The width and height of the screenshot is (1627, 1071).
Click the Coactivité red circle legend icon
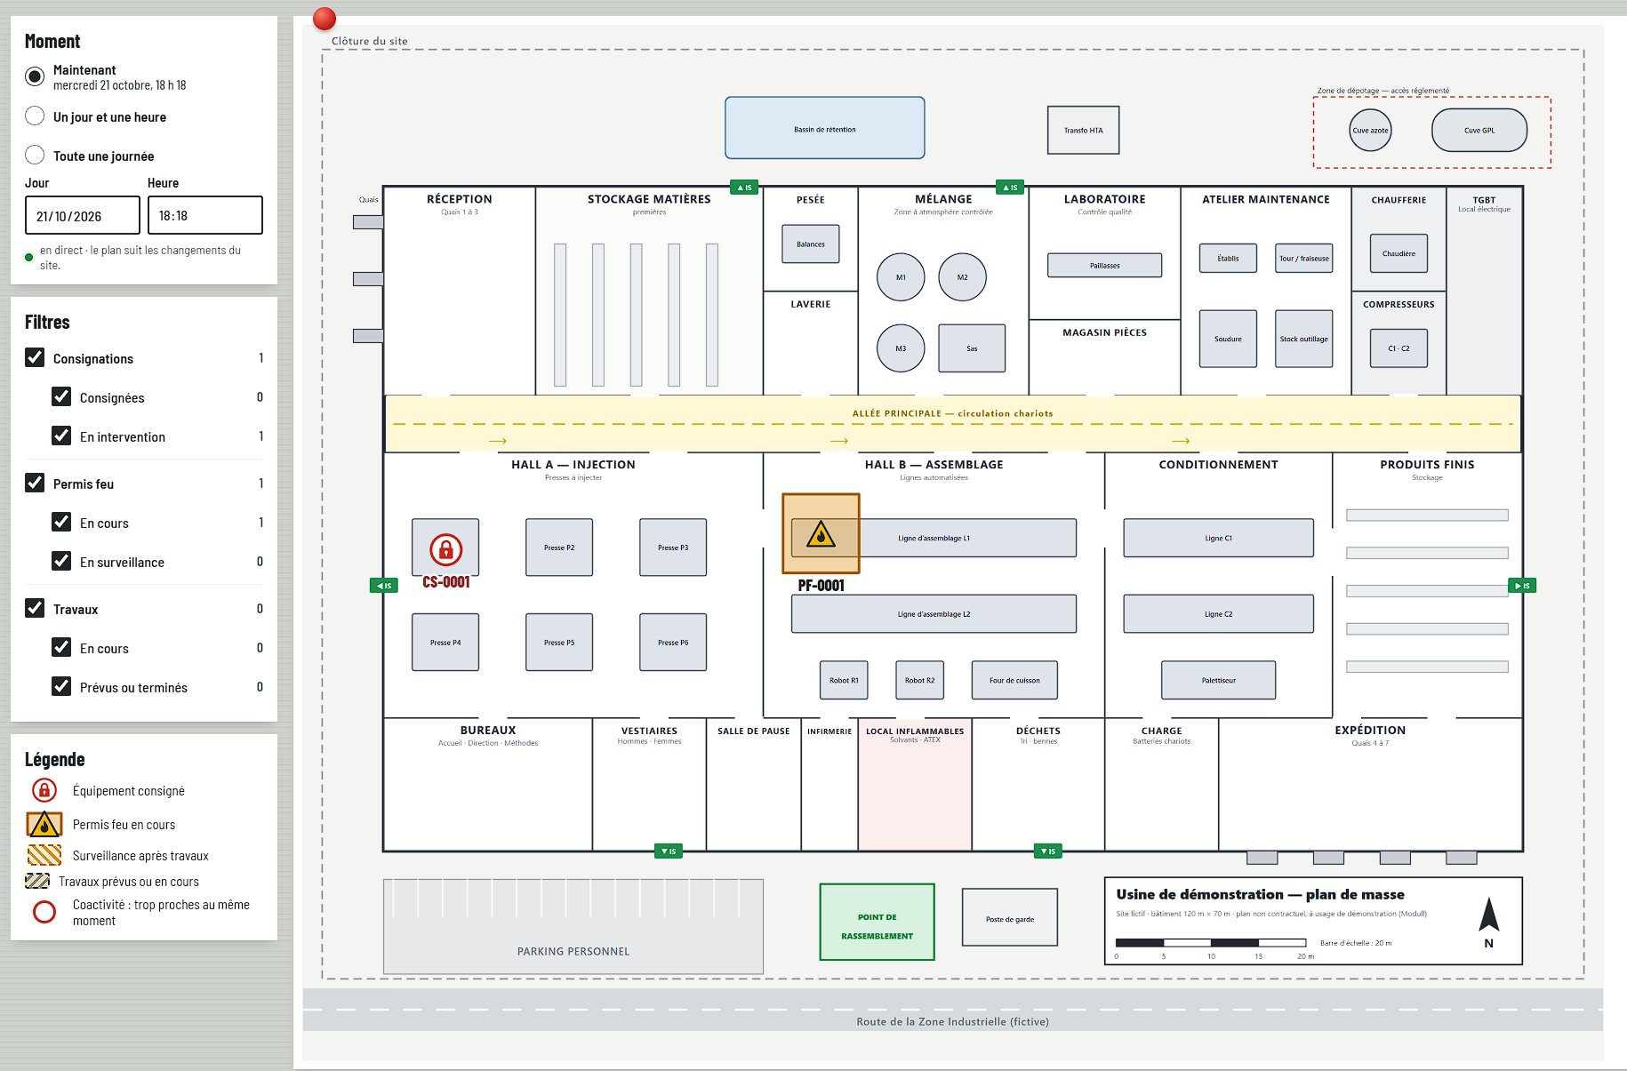[x=44, y=912]
